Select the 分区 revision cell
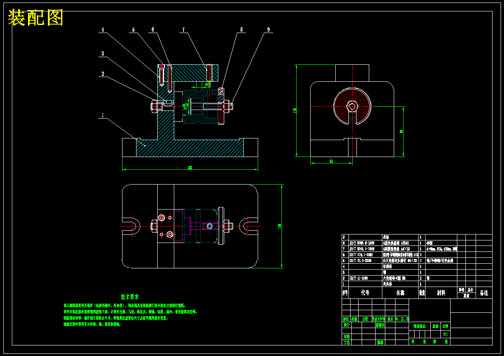Viewport: 504px width, 356px height. coord(365,320)
